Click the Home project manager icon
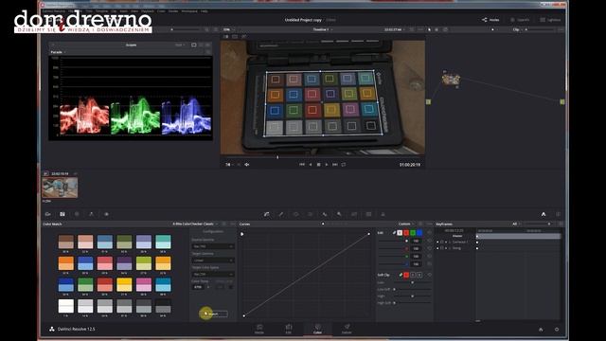The height and width of the screenshot is (341, 606). (x=541, y=330)
